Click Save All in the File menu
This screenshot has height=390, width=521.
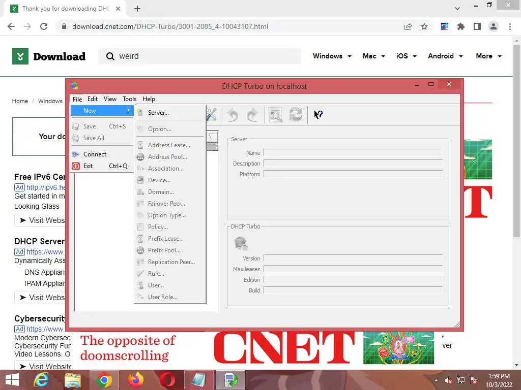point(102,138)
